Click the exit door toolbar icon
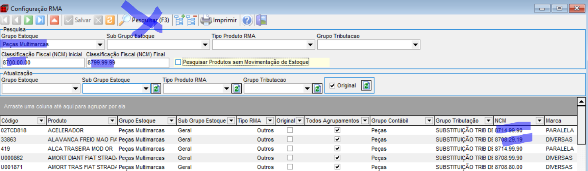This screenshot has width=588, height=171. [x=261, y=20]
